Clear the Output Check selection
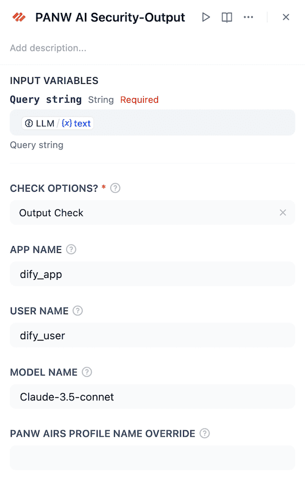The height and width of the screenshot is (480, 305). click(x=283, y=212)
